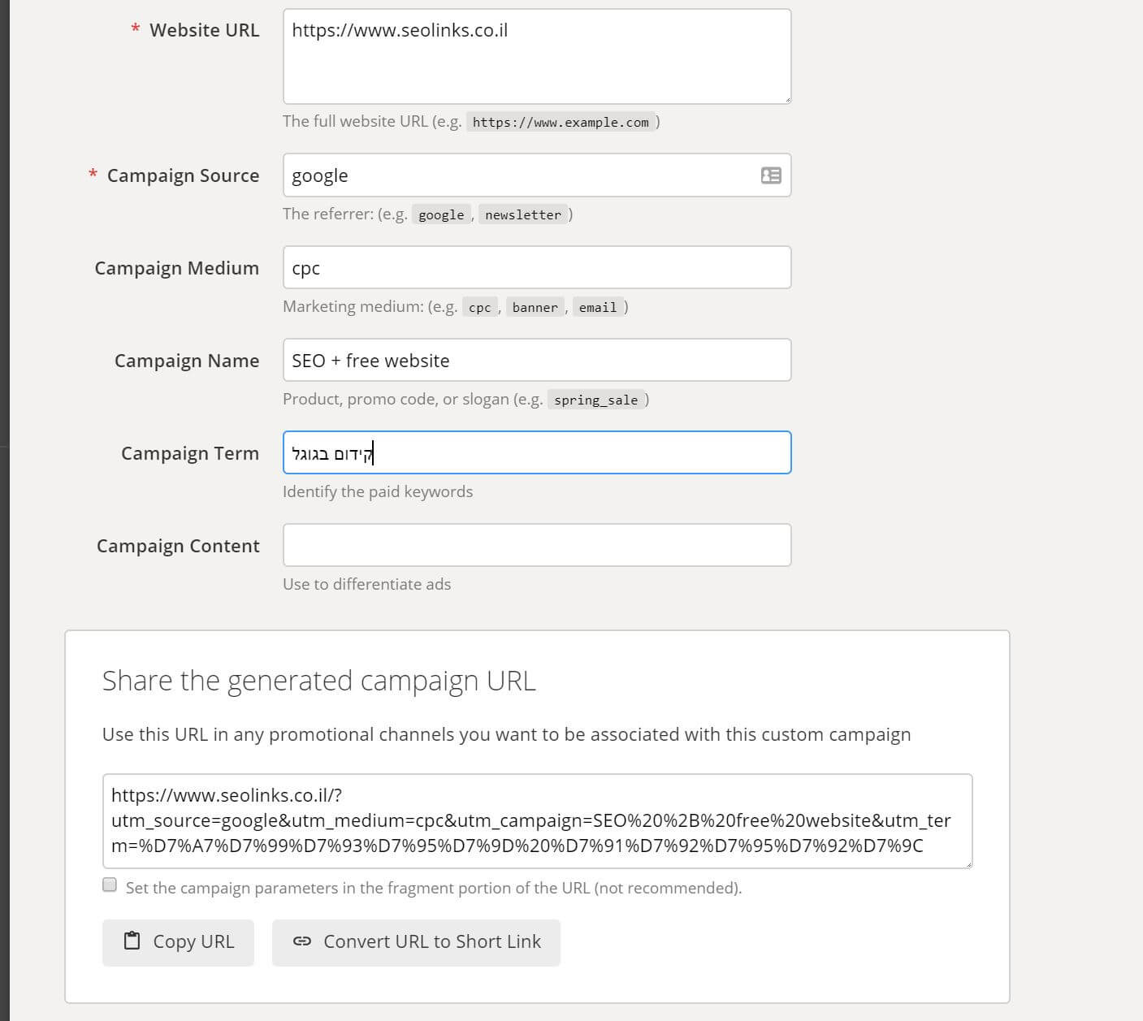Click the 'google' example code tag

pyautogui.click(x=441, y=215)
